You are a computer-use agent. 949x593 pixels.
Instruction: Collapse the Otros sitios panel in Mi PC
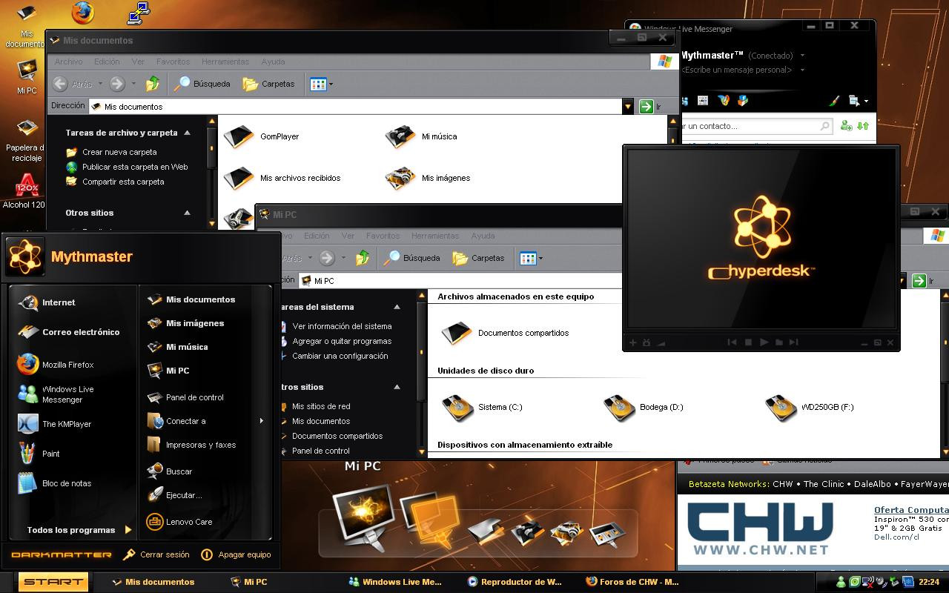tap(397, 387)
